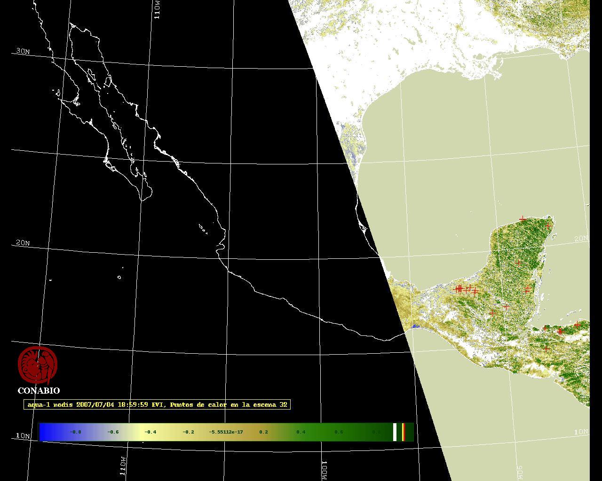The width and height of the screenshot is (602, 481).
Task: Click the small blue patch on the southern coast
Action: tap(415, 326)
